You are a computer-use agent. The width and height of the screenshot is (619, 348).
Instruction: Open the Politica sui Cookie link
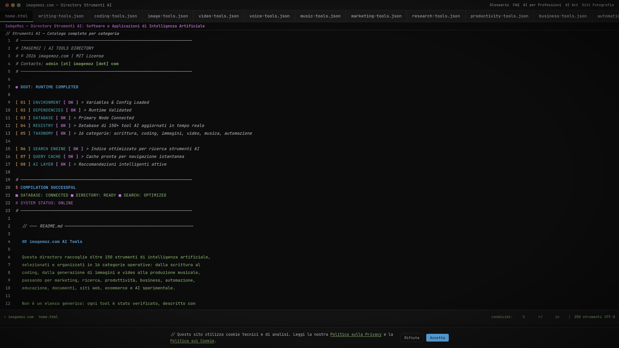[x=192, y=341]
